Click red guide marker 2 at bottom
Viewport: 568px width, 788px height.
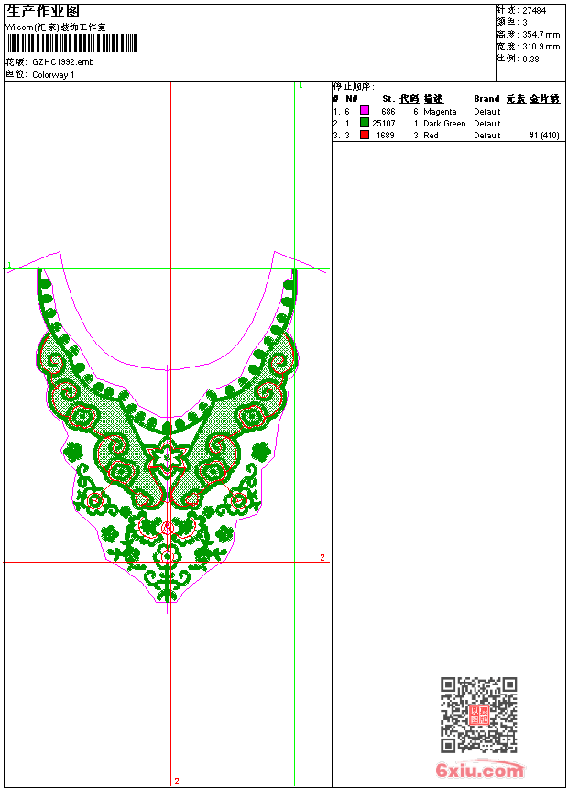click(x=177, y=781)
